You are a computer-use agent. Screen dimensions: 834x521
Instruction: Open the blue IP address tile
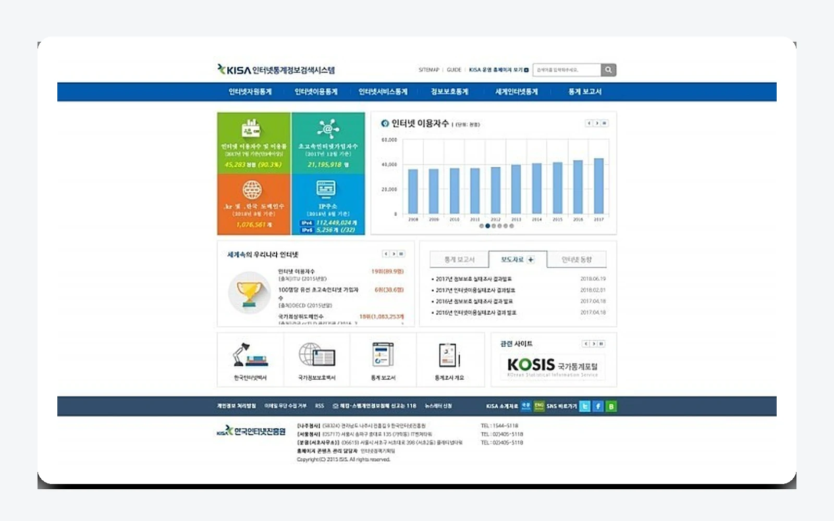[328, 204]
